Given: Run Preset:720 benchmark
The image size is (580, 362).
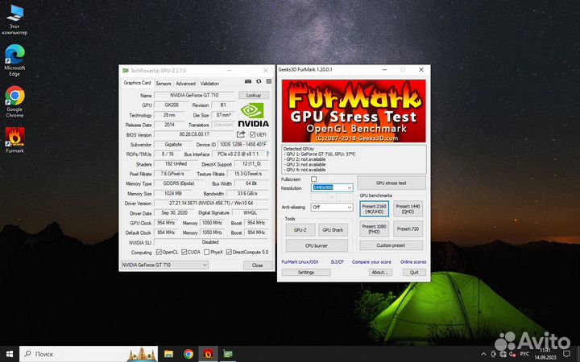Looking at the screenshot, I should (408, 229).
